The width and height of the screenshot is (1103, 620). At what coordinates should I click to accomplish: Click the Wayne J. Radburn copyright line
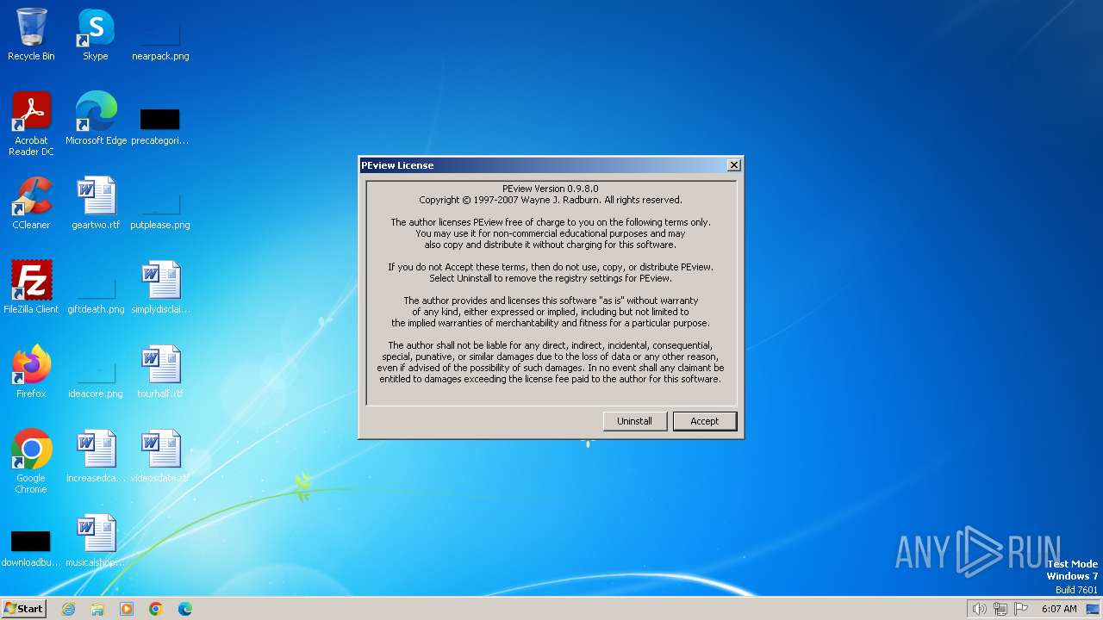[551, 200]
